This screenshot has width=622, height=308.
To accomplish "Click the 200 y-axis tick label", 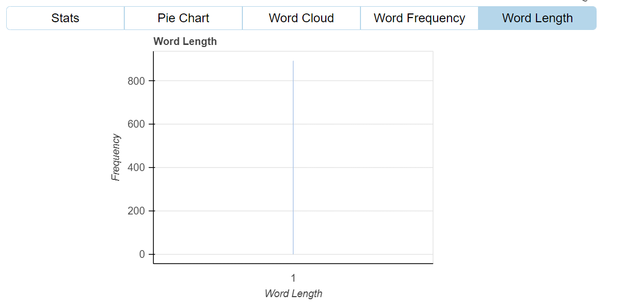I will coord(137,211).
